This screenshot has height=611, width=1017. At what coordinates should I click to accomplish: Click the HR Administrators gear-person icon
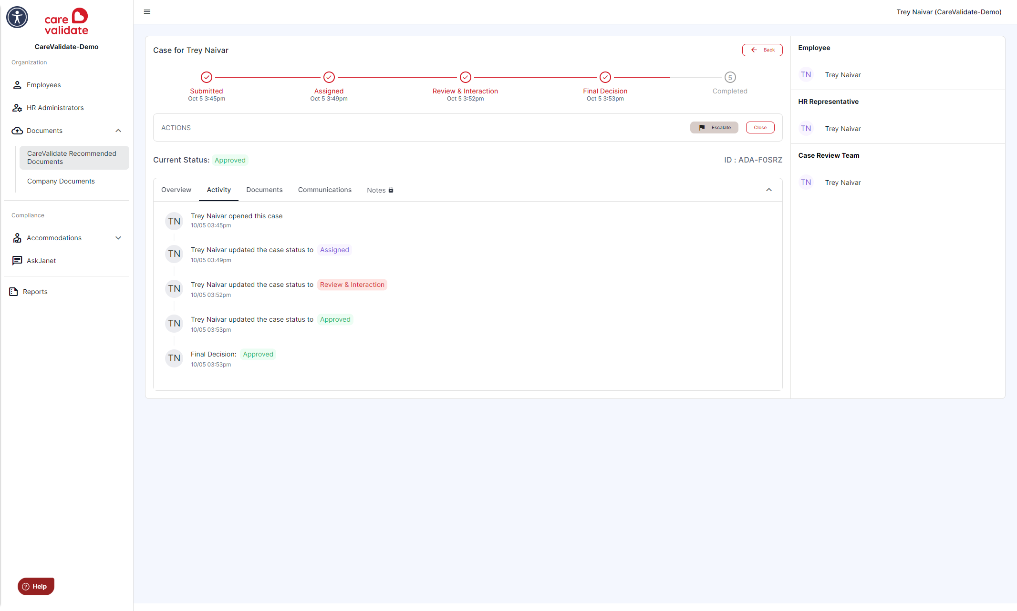[x=17, y=108]
